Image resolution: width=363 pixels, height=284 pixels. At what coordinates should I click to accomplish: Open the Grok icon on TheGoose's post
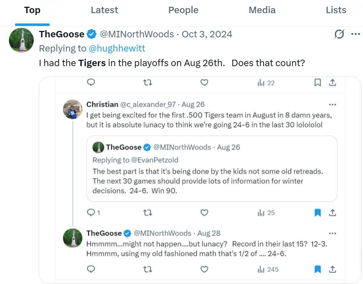click(x=339, y=34)
